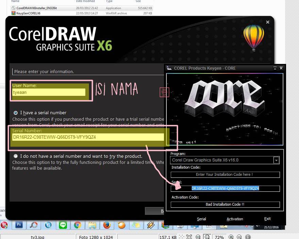Screen dimensions: 299x239
Task: Click the 21/12/2016 date in system tray
Action: (x=271, y=227)
